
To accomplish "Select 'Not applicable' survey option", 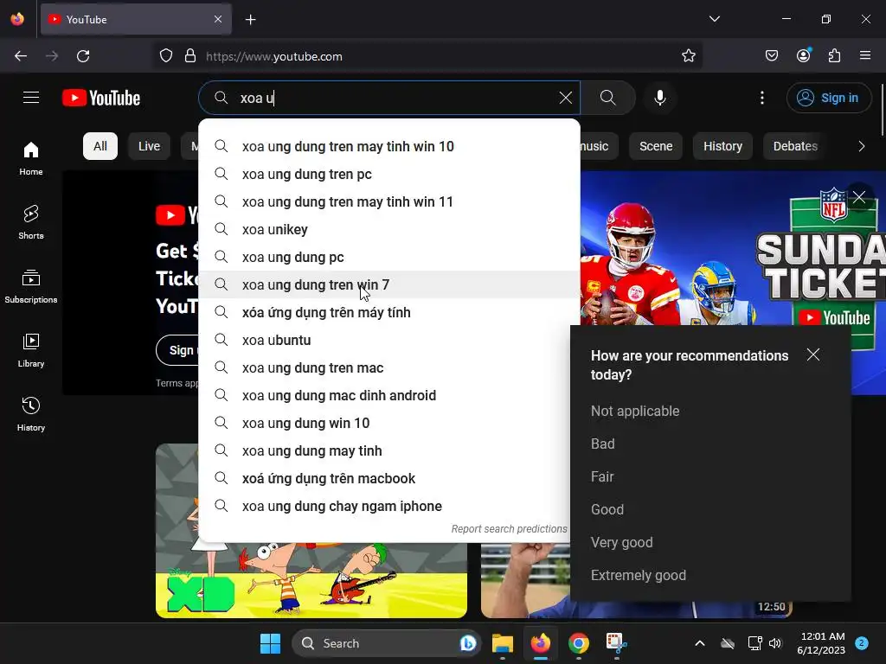I will click(x=635, y=411).
